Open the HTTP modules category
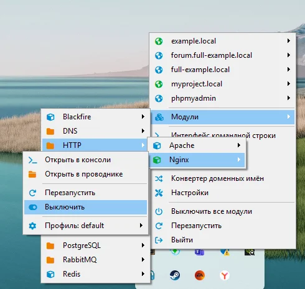 point(95,145)
